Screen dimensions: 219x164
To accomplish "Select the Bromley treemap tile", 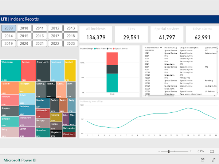I will (x=43, y=103).
